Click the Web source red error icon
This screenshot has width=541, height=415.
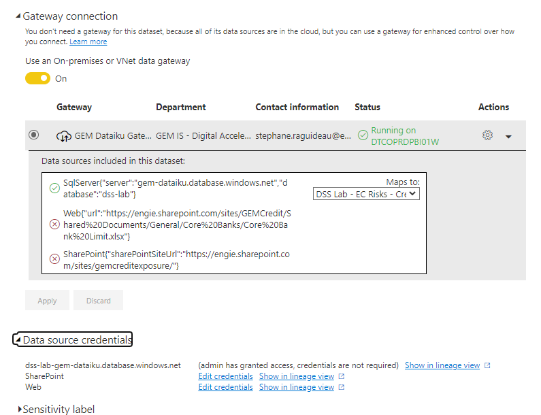pos(54,225)
